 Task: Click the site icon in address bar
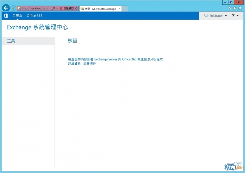pos(19,8)
